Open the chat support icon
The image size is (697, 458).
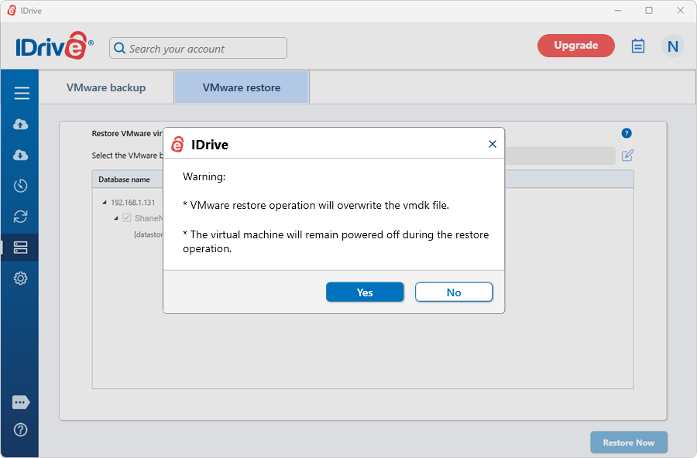21,402
